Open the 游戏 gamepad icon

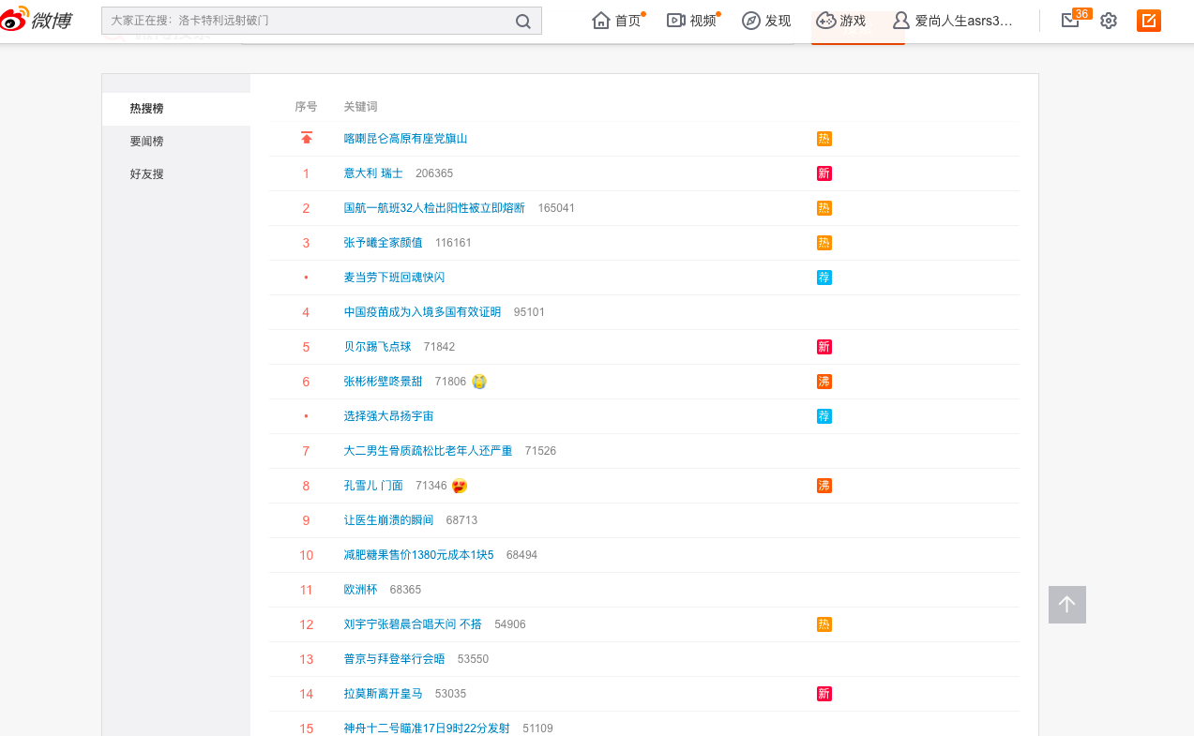(x=825, y=21)
